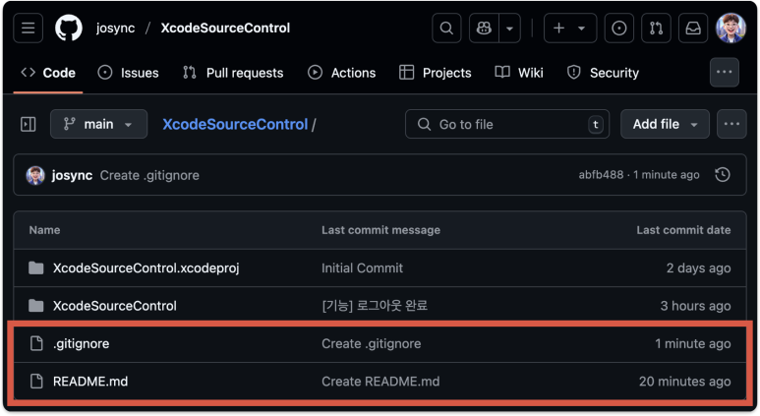
Task: Switch to the Pull requests tab
Action: [233, 73]
